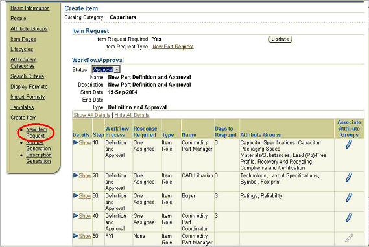Screen dimensions: 369x247
Task: Click Workflow Process column header
Action: click(x=117, y=132)
